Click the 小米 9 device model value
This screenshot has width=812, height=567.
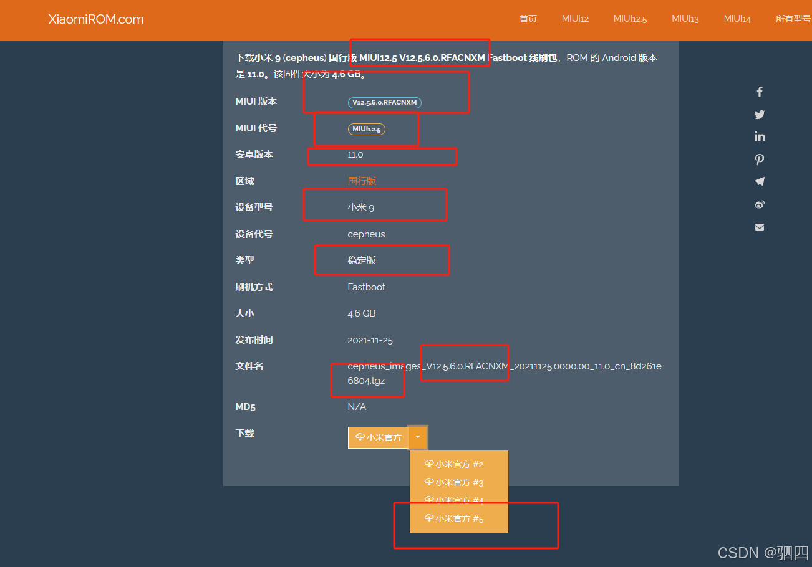361,207
